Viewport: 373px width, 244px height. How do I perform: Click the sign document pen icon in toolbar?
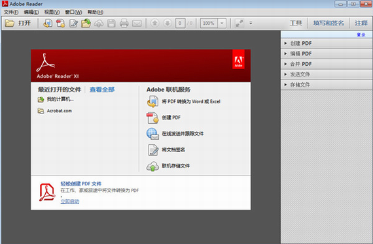(73, 23)
